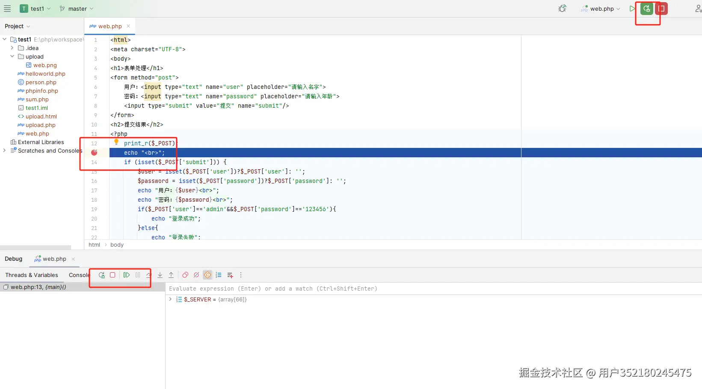
Task: View all breakpoints
Action: [x=185, y=275]
